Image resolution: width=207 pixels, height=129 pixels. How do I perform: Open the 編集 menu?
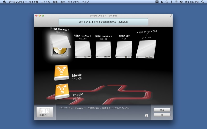[55, 2]
